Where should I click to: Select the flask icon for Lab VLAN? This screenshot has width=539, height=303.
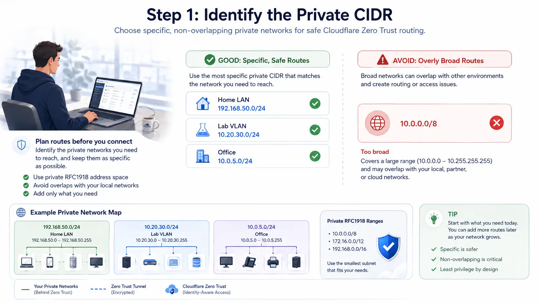pyautogui.click(x=203, y=130)
